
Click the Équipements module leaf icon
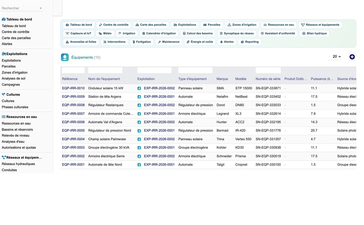pyautogui.click(x=65, y=57)
